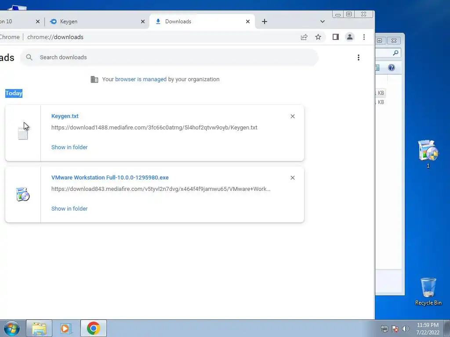Click the magnifier icon in Search downloads
450x337 pixels.
pyautogui.click(x=29, y=57)
